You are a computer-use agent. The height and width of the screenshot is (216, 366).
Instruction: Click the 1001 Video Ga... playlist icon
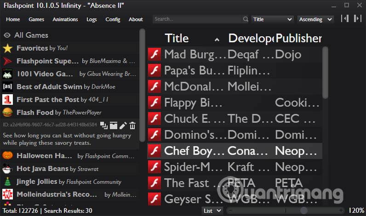coord(7,74)
